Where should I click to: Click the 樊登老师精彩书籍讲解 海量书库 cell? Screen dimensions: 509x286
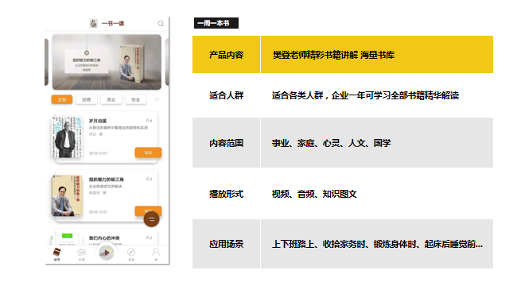click(377, 55)
